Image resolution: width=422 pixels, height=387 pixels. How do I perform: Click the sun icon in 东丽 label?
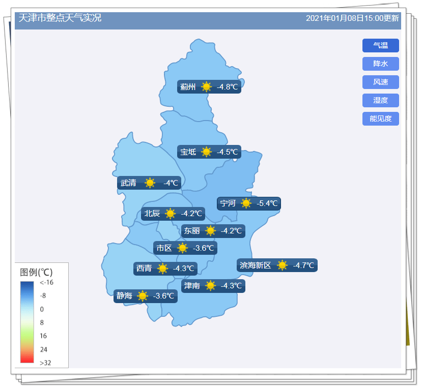click(210, 231)
